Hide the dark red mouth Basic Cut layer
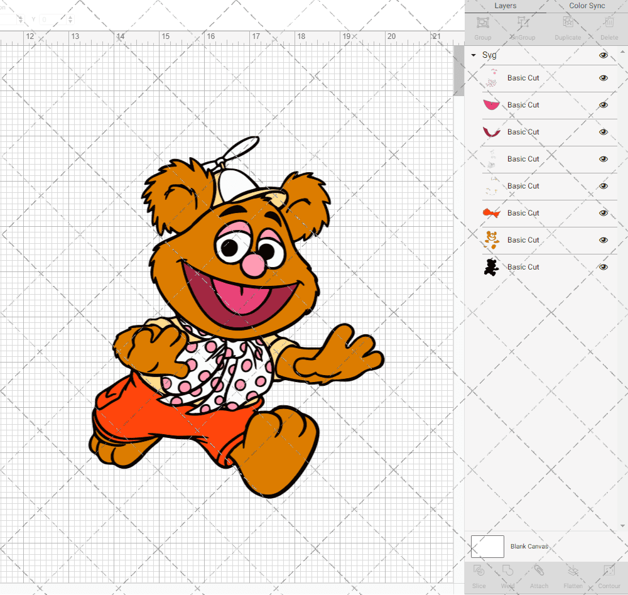The width and height of the screenshot is (628, 595). [x=603, y=132]
